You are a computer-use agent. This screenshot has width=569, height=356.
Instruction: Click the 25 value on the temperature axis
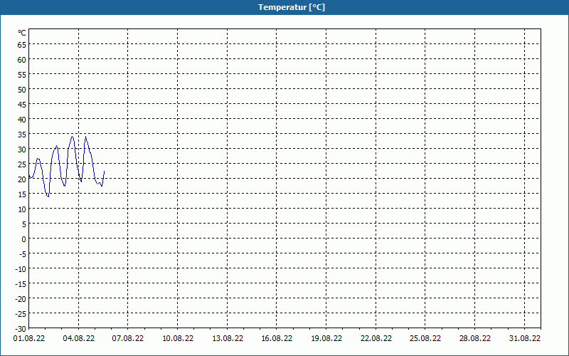[22, 164]
